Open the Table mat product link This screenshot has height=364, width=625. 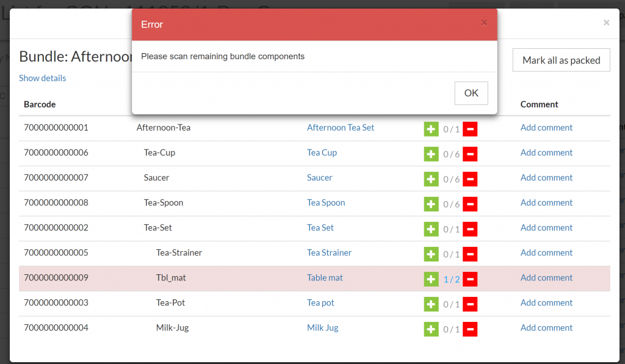(325, 277)
